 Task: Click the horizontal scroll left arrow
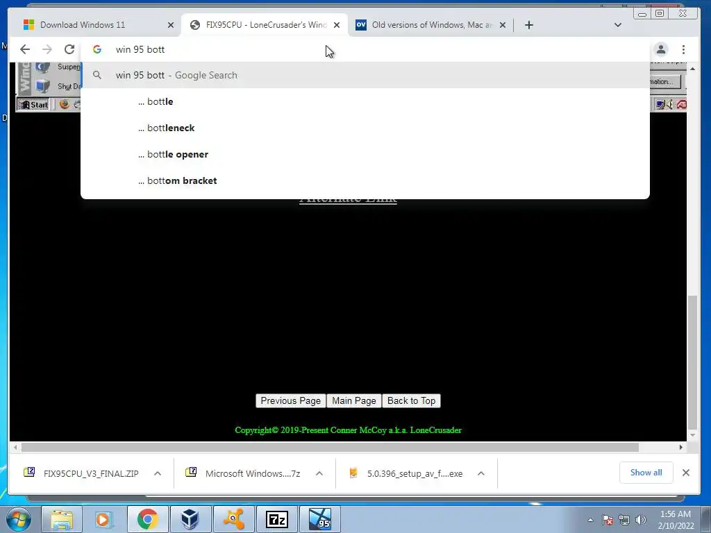coord(15,448)
